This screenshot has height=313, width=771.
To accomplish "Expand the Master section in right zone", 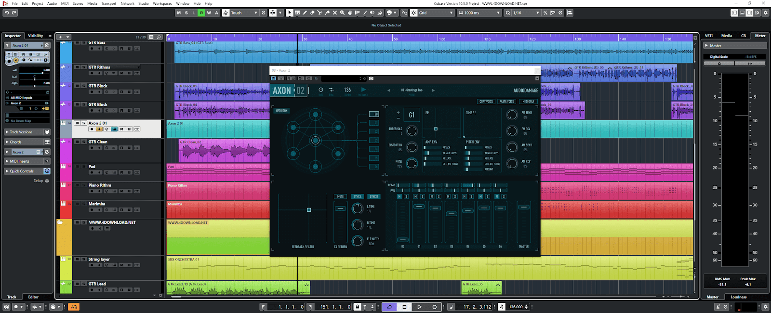I will tap(735, 46).
